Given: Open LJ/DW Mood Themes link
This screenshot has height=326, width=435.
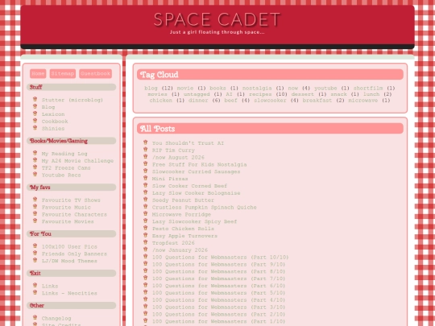Looking at the screenshot, I should pyautogui.click(x=69, y=261).
